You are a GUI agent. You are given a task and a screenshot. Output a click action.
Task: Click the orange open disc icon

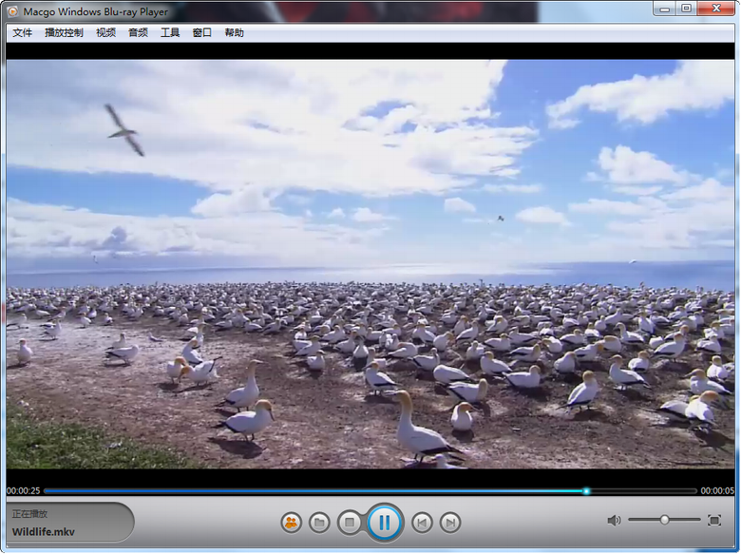[291, 522]
